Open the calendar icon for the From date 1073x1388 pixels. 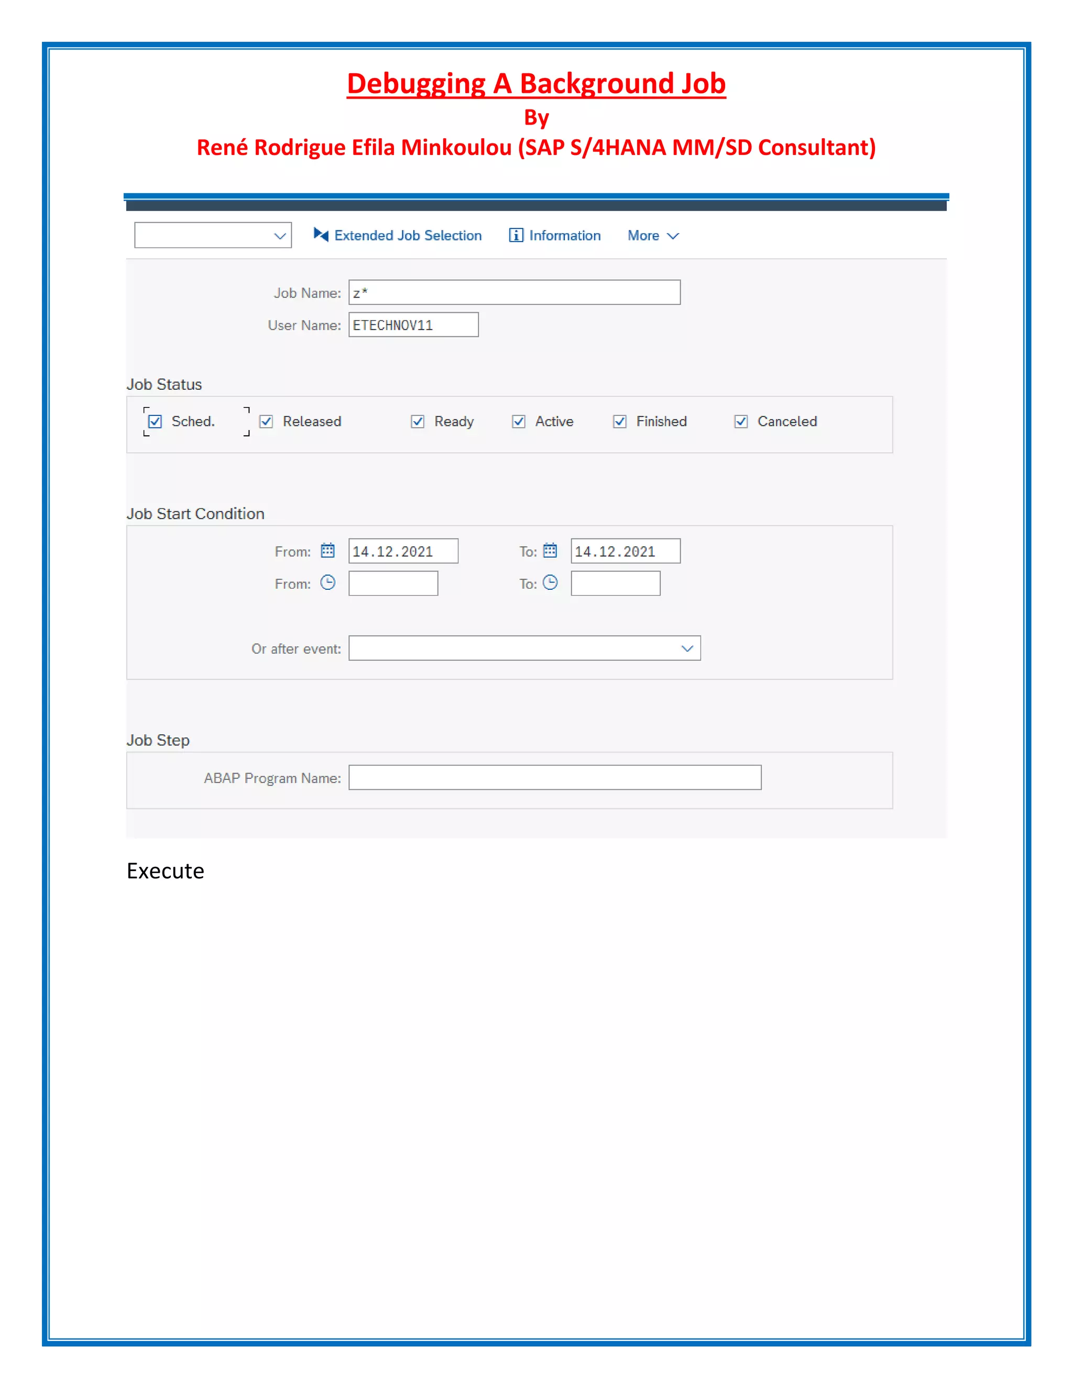pyautogui.click(x=328, y=550)
